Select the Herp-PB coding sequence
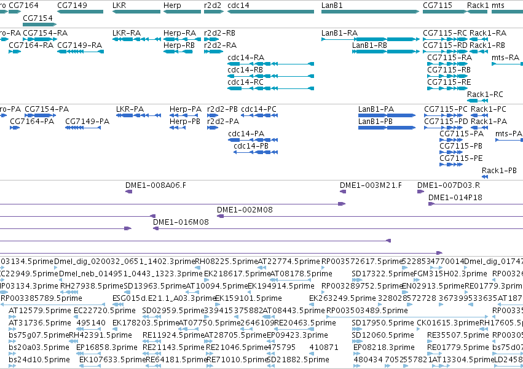The image size is (523, 369). click(x=178, y=128)
